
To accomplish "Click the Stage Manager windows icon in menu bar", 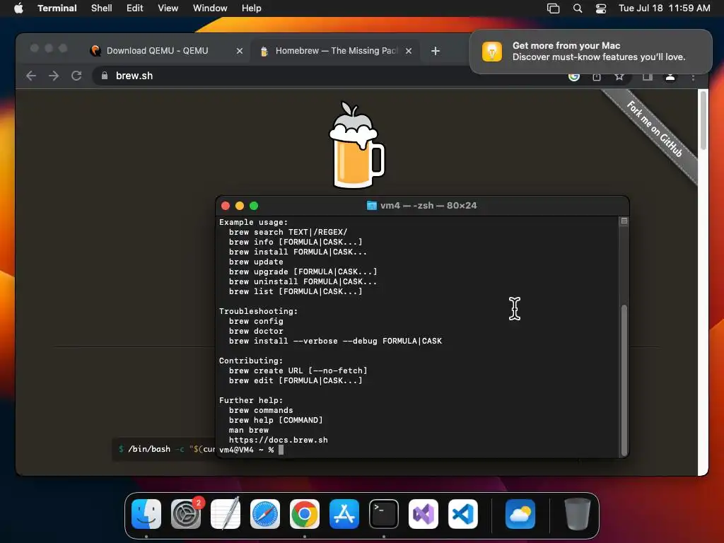I will [553, 8].
